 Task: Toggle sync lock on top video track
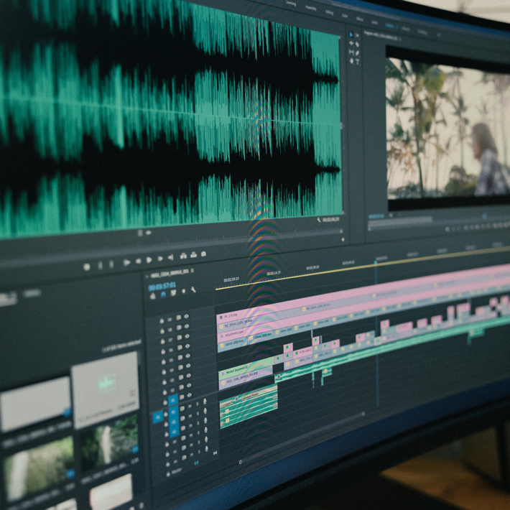click(x=179, y=317)
